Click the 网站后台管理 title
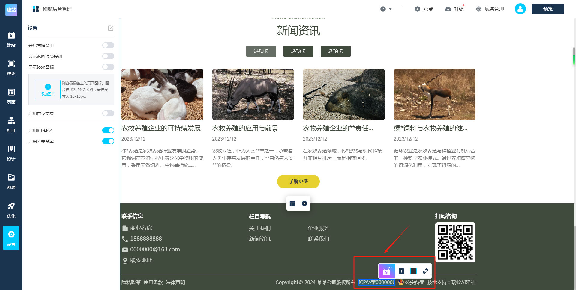Viewport: 576px width, 290px height. click(57, 9)
